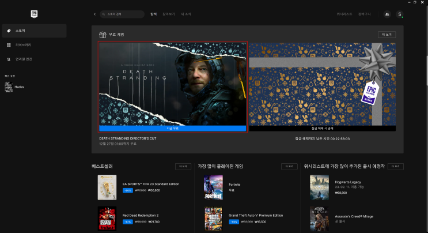Open the Library grid icon
The image size is (428, 233).
point(9,45)
